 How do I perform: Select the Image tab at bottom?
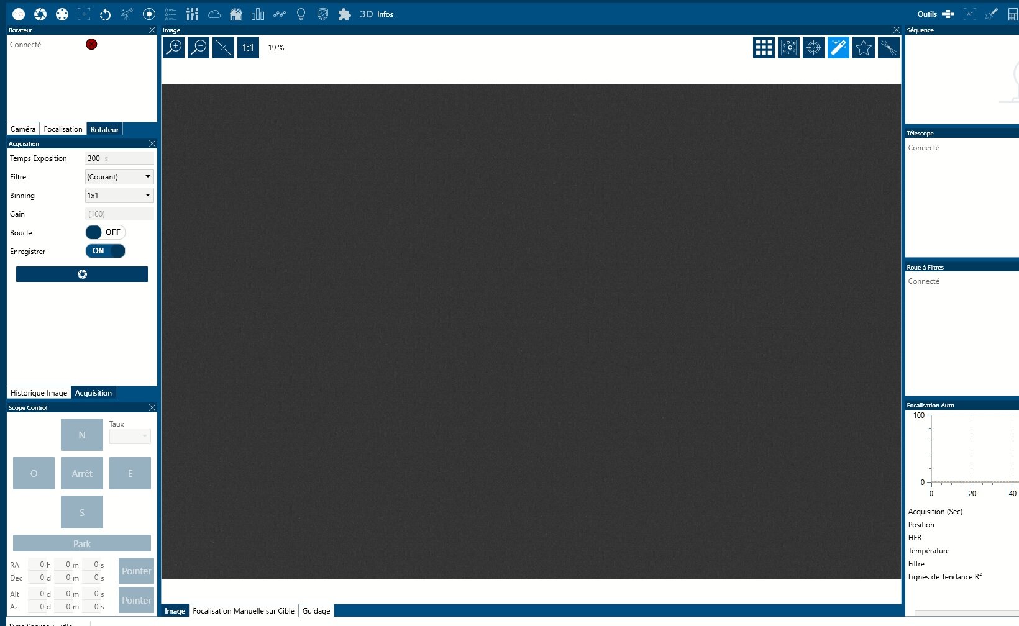click(175, 611)
